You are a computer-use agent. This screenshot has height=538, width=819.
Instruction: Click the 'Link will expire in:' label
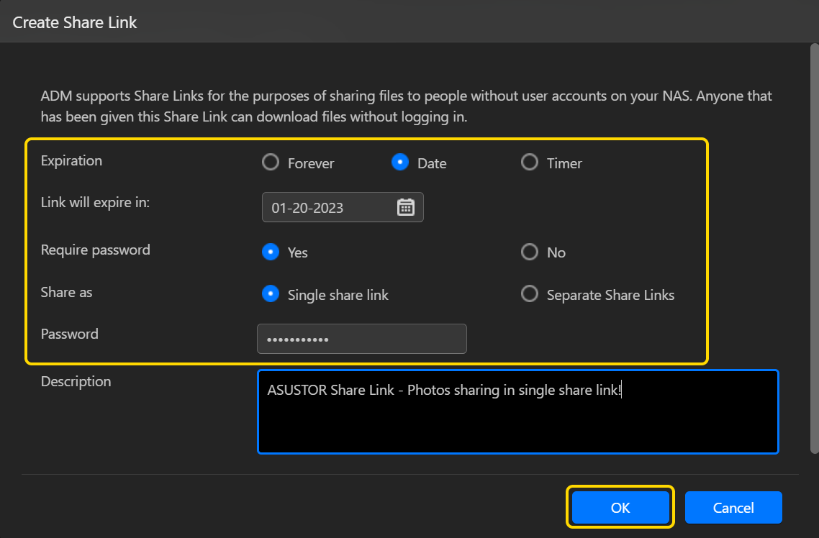coord(95,202)
